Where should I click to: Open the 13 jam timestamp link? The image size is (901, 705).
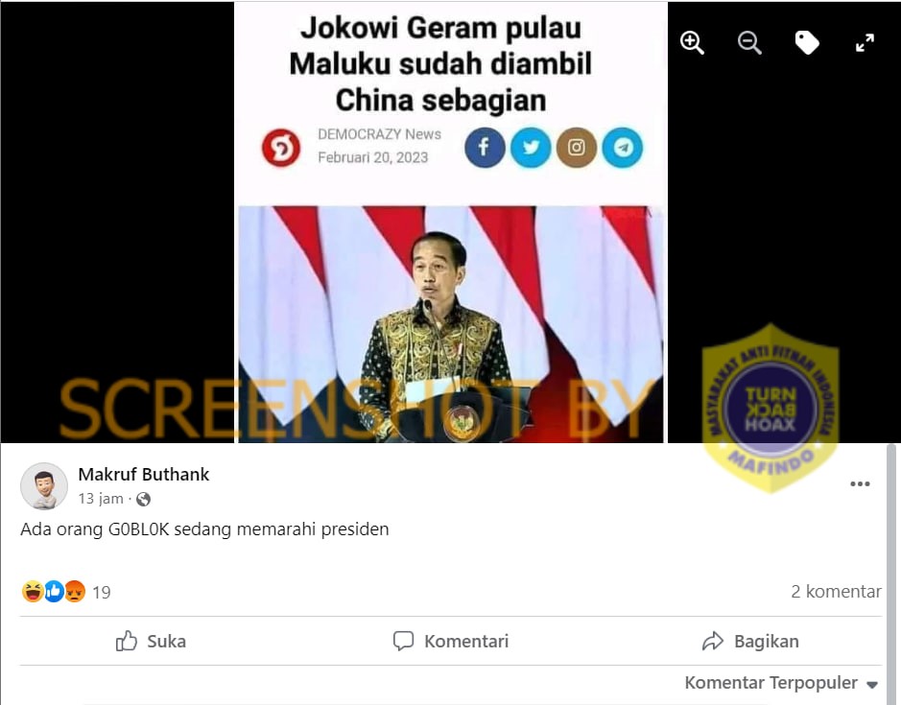[x=101, y=499]
